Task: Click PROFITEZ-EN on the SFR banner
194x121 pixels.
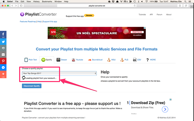Action: tap(137, 32)
